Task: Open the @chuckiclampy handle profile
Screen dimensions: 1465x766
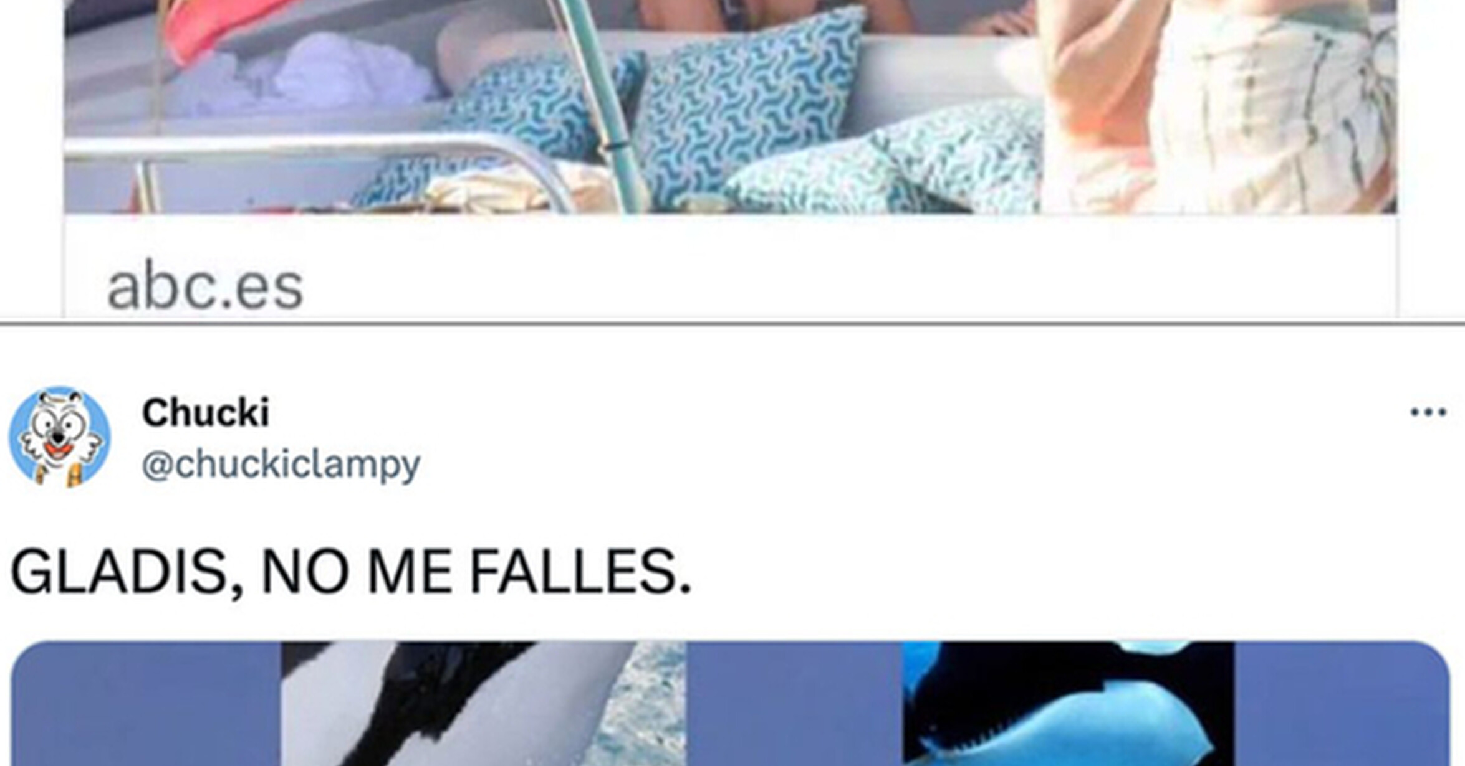Action: coord(281,465)
